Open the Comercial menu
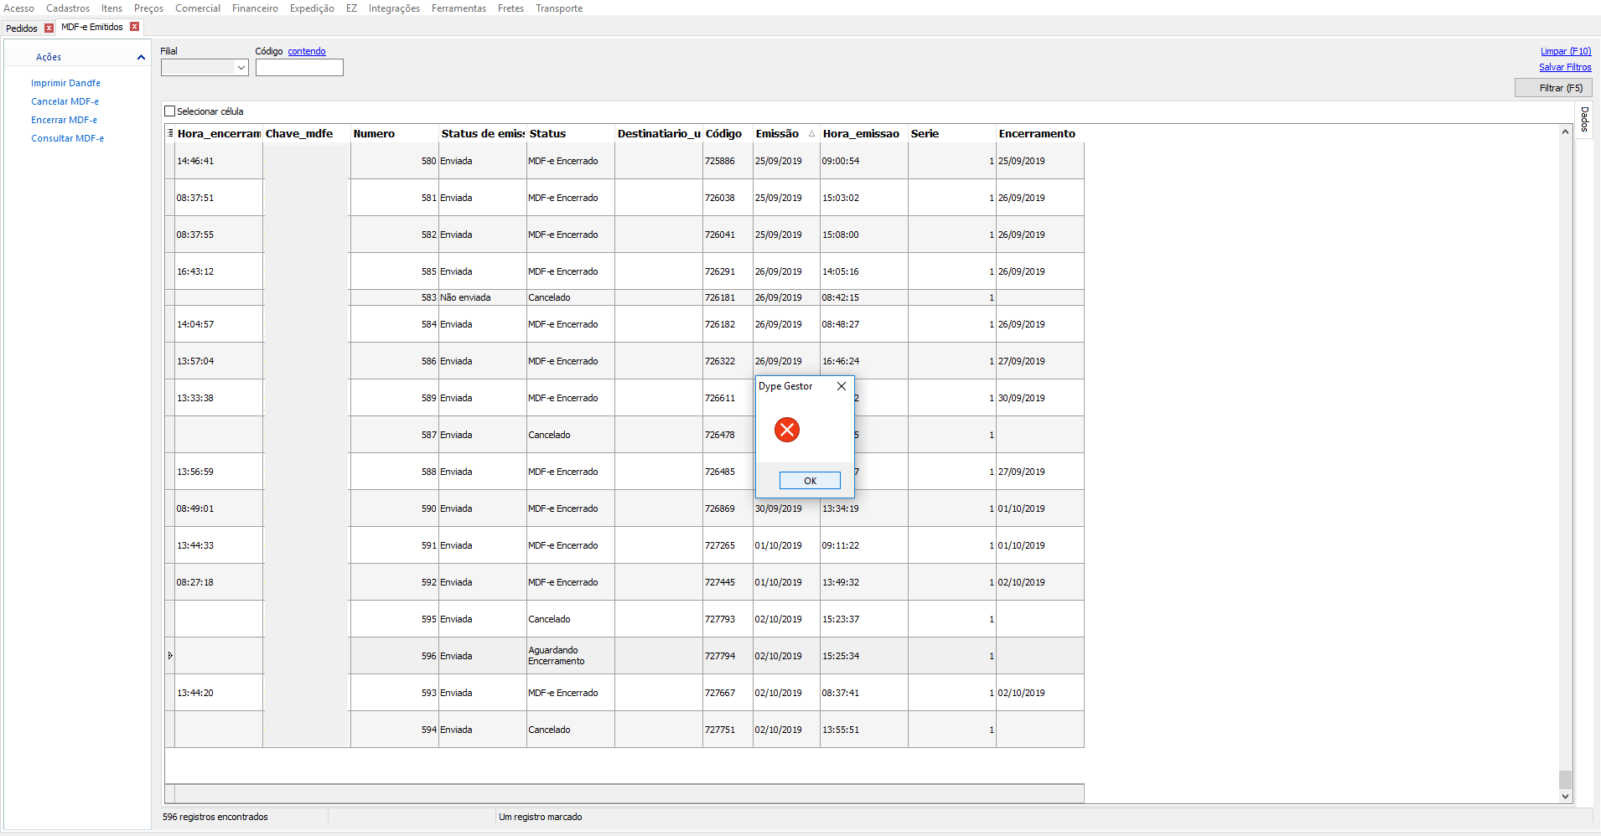The width and height of the screenshot is (1601, 836). [x=198, y=8]
